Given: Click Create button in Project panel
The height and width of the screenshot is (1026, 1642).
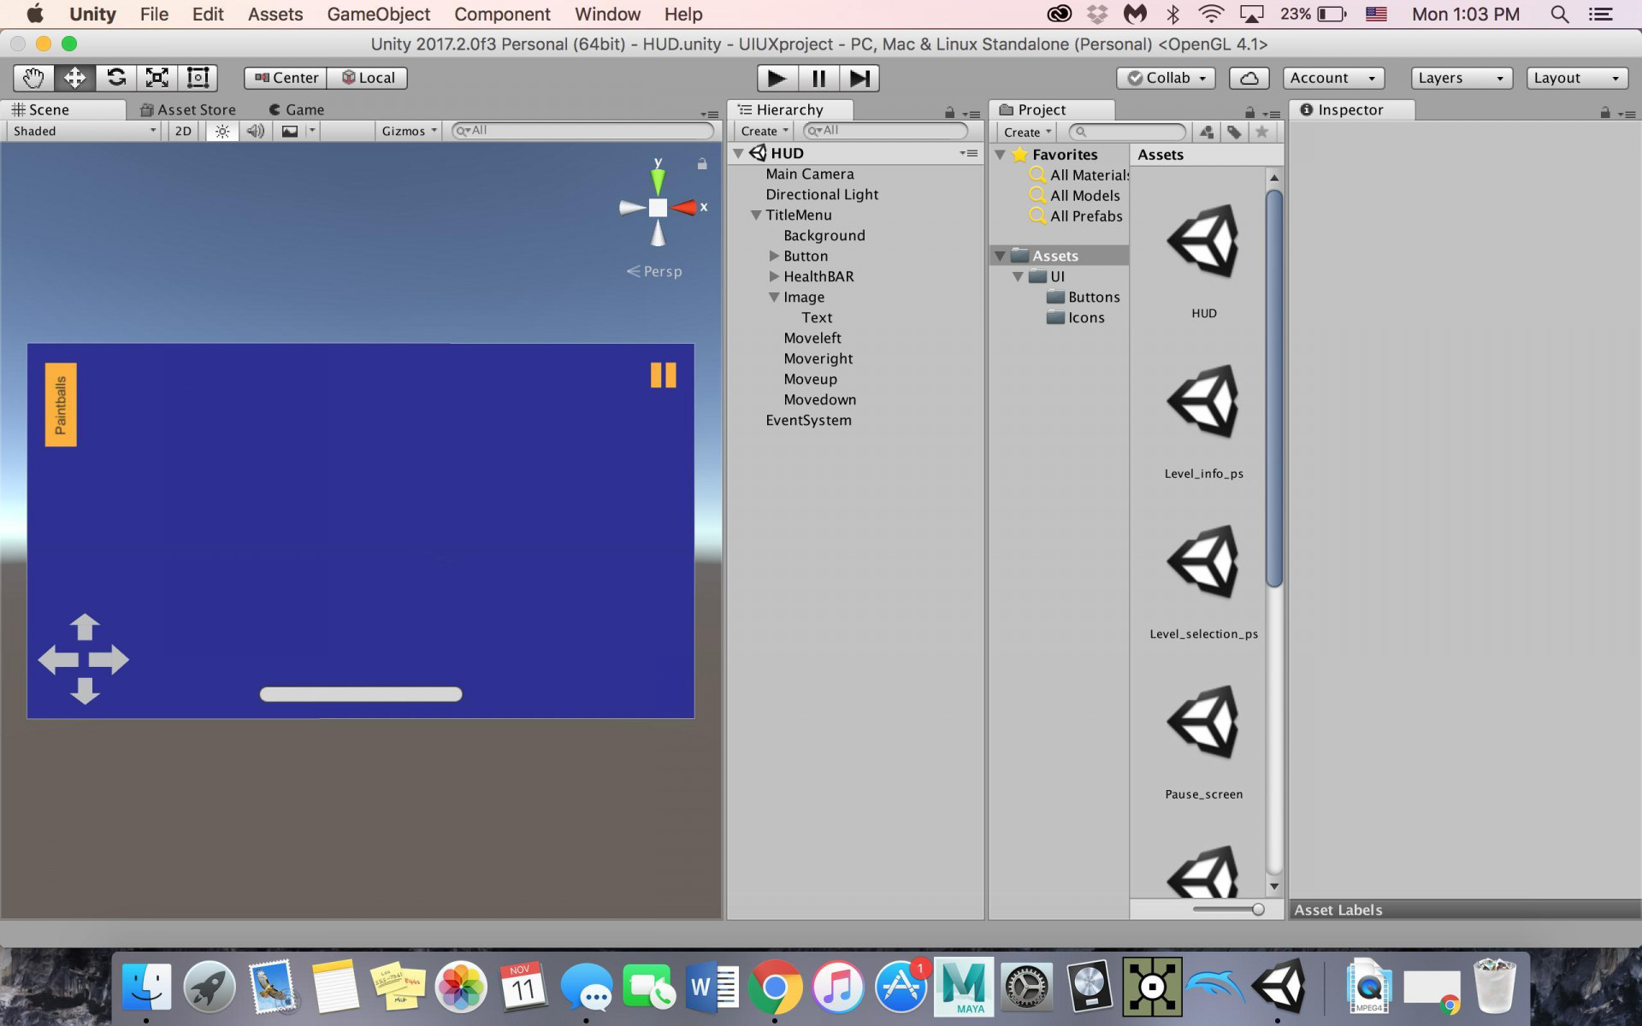Looking at the screenshot, I should tap(1026, 133).
